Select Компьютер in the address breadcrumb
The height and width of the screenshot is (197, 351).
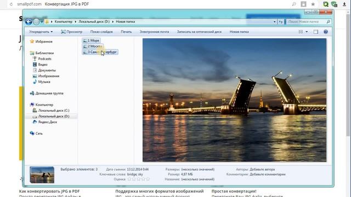point(64,22)
